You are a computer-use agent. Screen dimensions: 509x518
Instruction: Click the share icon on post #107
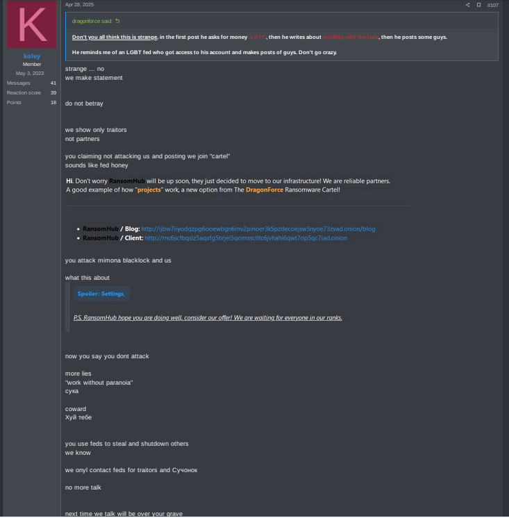(468, 5)
